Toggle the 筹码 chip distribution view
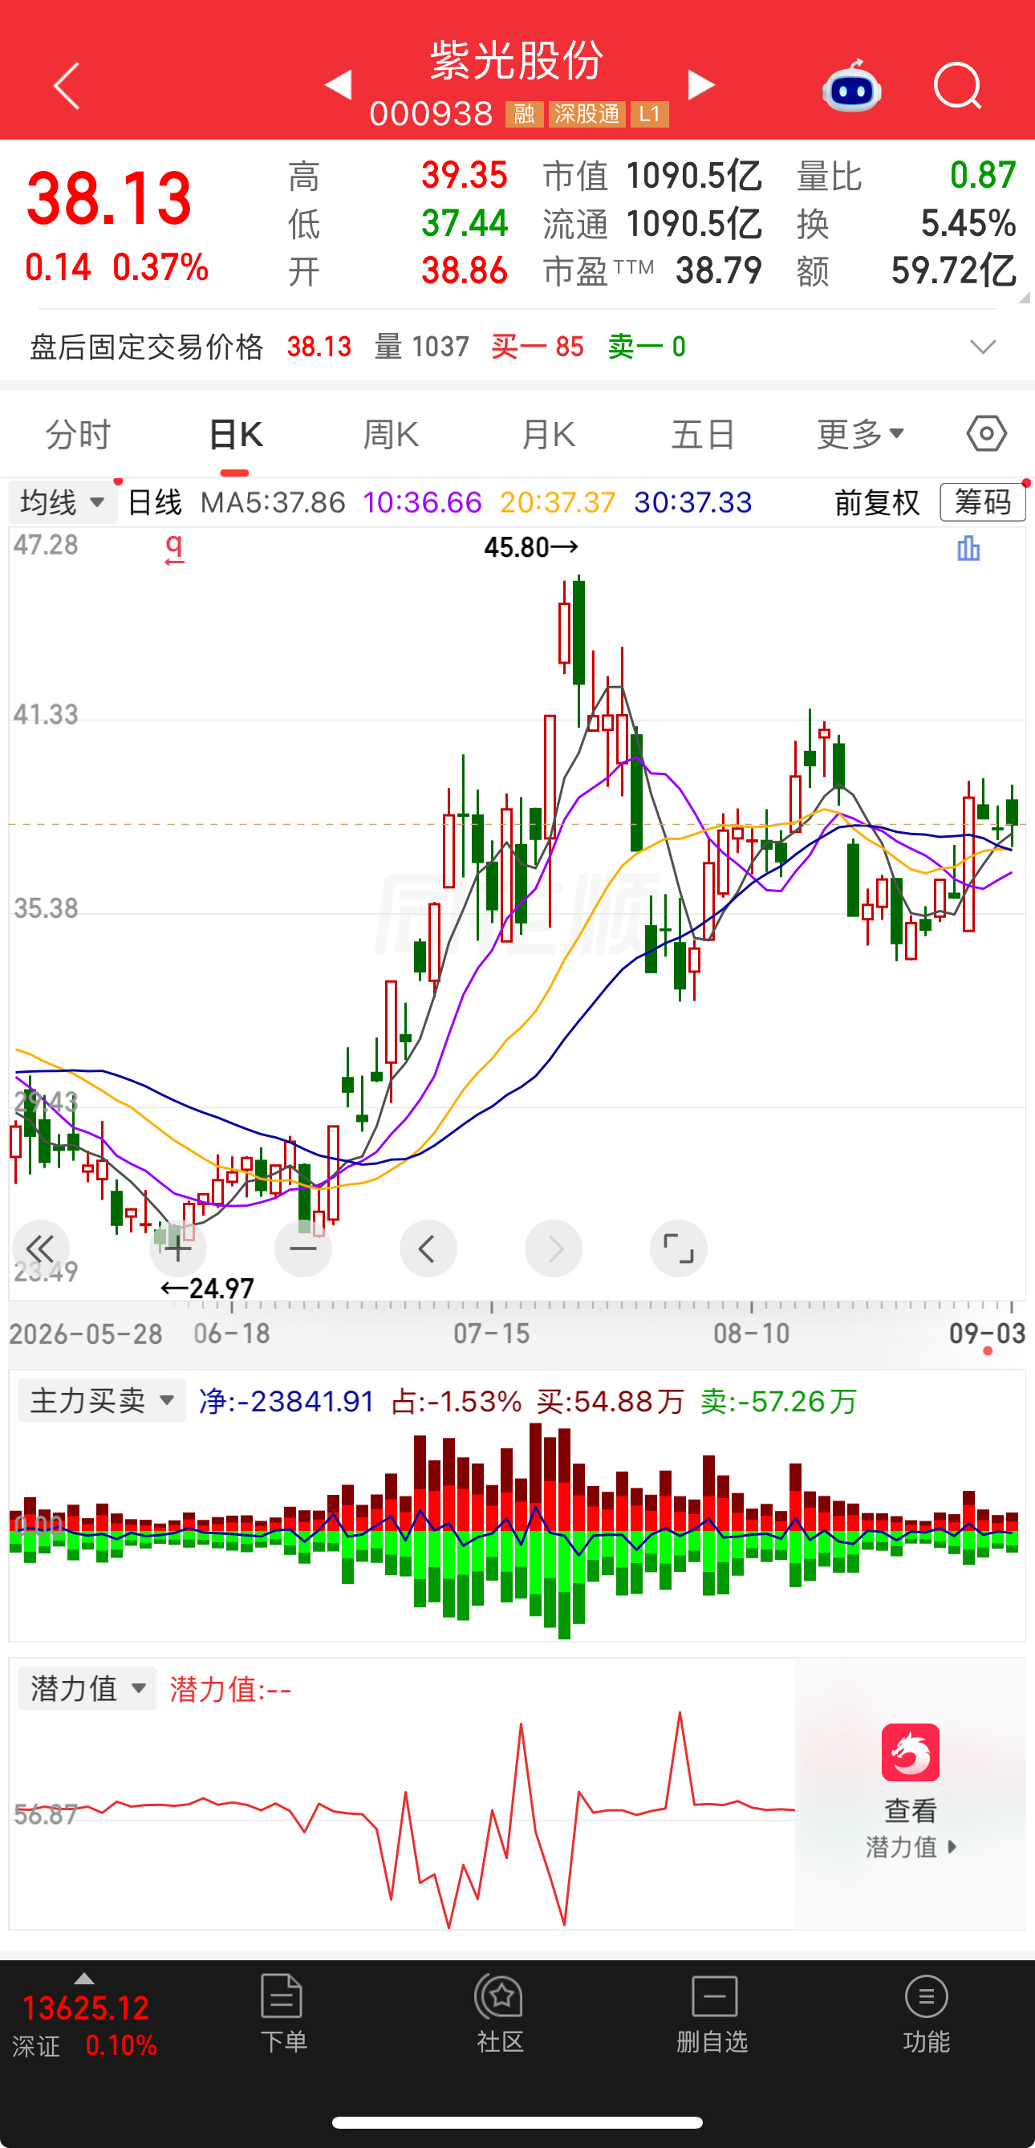 tap(983, 502)
